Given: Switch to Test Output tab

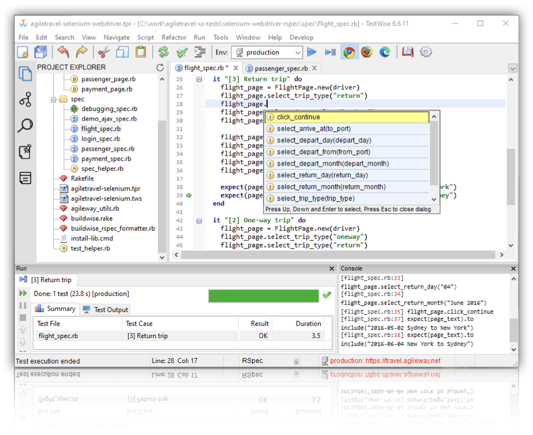Looking at the screenshot, I should point(106,310).
